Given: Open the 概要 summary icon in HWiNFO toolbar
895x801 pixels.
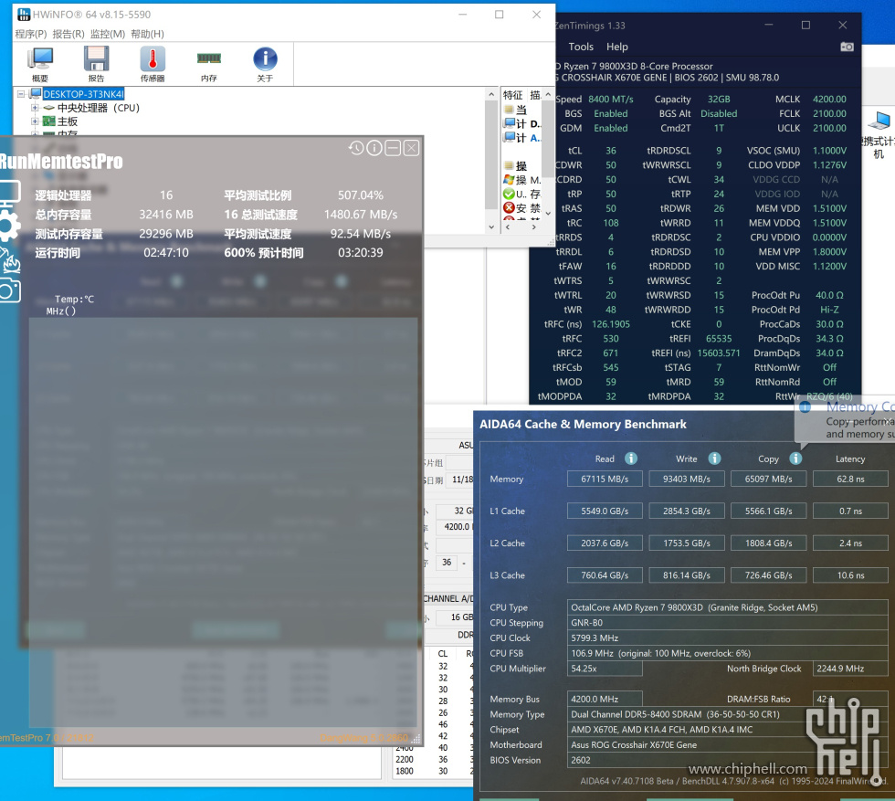Looking at the screenshot, I should pos(40,64).
